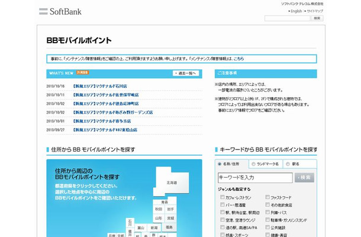Open news item マクドナルド407東松山店
The width and height of the screenshot is (361, 237).
click(x=105, y=130)
